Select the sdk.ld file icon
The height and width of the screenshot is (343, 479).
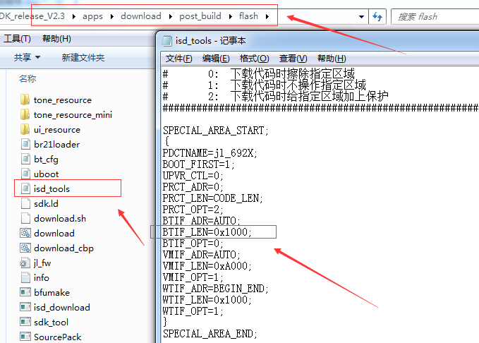(x=25, y=203)
